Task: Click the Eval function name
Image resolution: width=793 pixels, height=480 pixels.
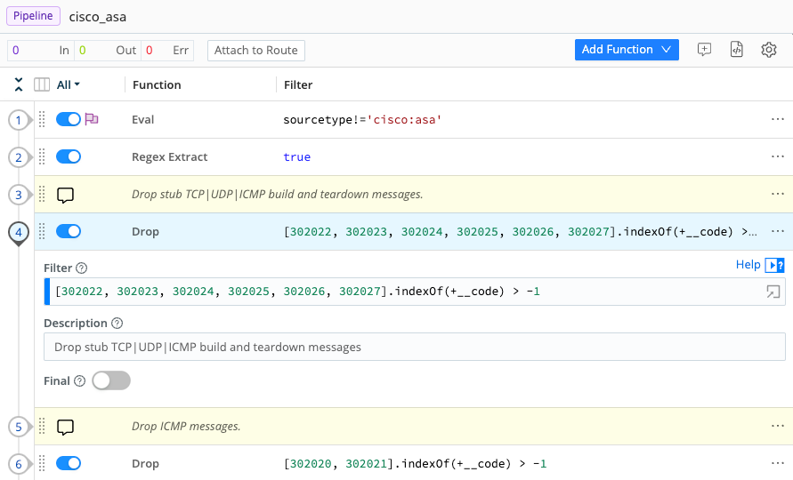Action: coord(142,120)
